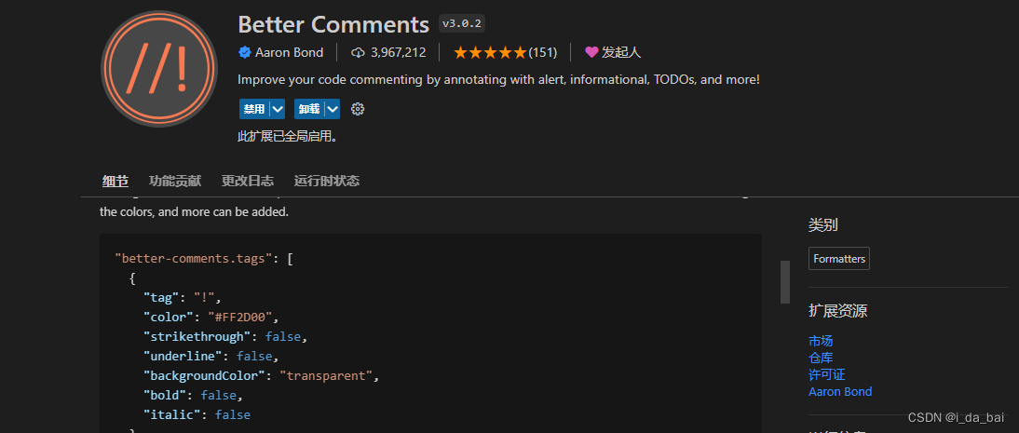The image size is (1019, 433).
Task: Click the "better-comments.tags" key in code
Action: click(x=193, y=259)
